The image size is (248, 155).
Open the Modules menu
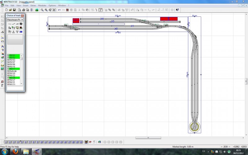(x=42, y=5)
